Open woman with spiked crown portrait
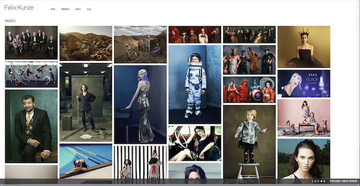Image resolution: width=360 pixels, height=186 pixels. [304, 47]
